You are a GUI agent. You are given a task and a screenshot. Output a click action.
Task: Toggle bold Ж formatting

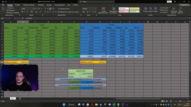22,12
